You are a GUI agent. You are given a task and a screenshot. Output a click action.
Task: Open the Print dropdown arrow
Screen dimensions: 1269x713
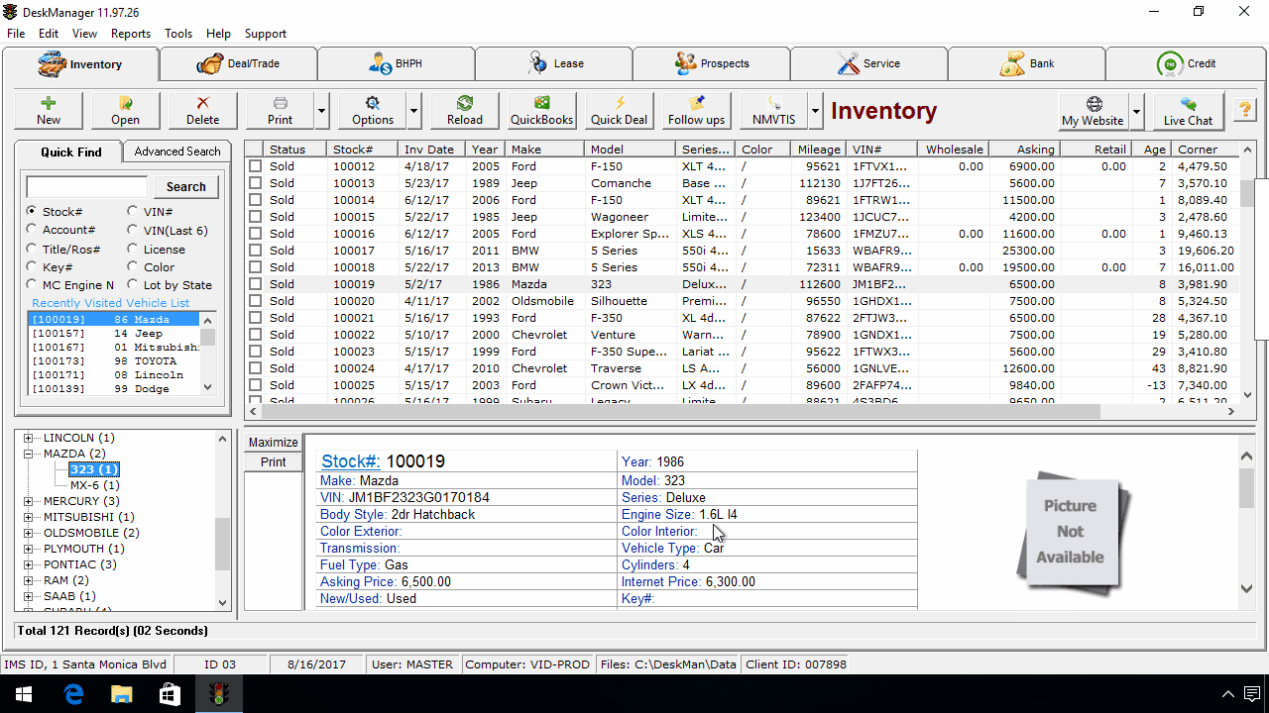tap(322, 111)
